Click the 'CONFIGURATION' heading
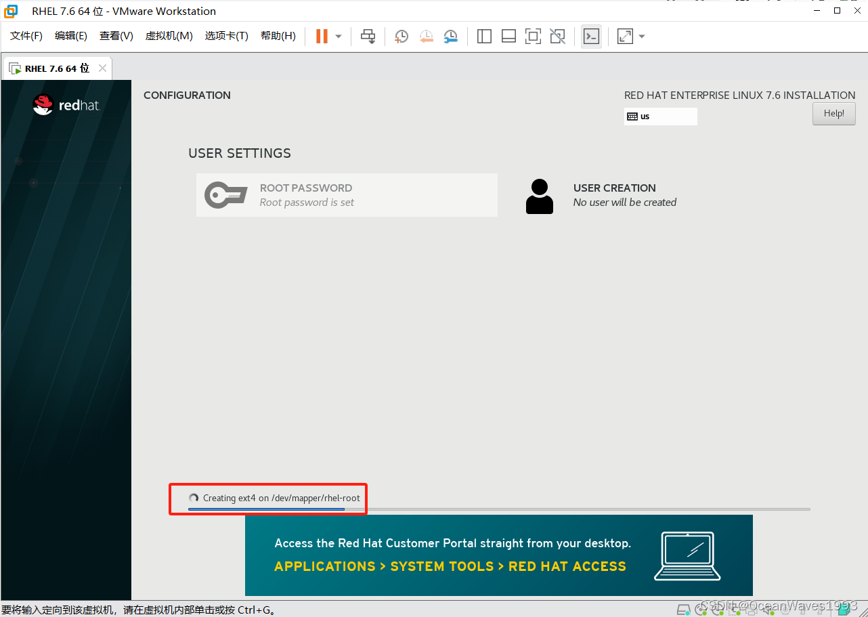The width and height of the screenshot is (868, 617). (x=187, y=95)
